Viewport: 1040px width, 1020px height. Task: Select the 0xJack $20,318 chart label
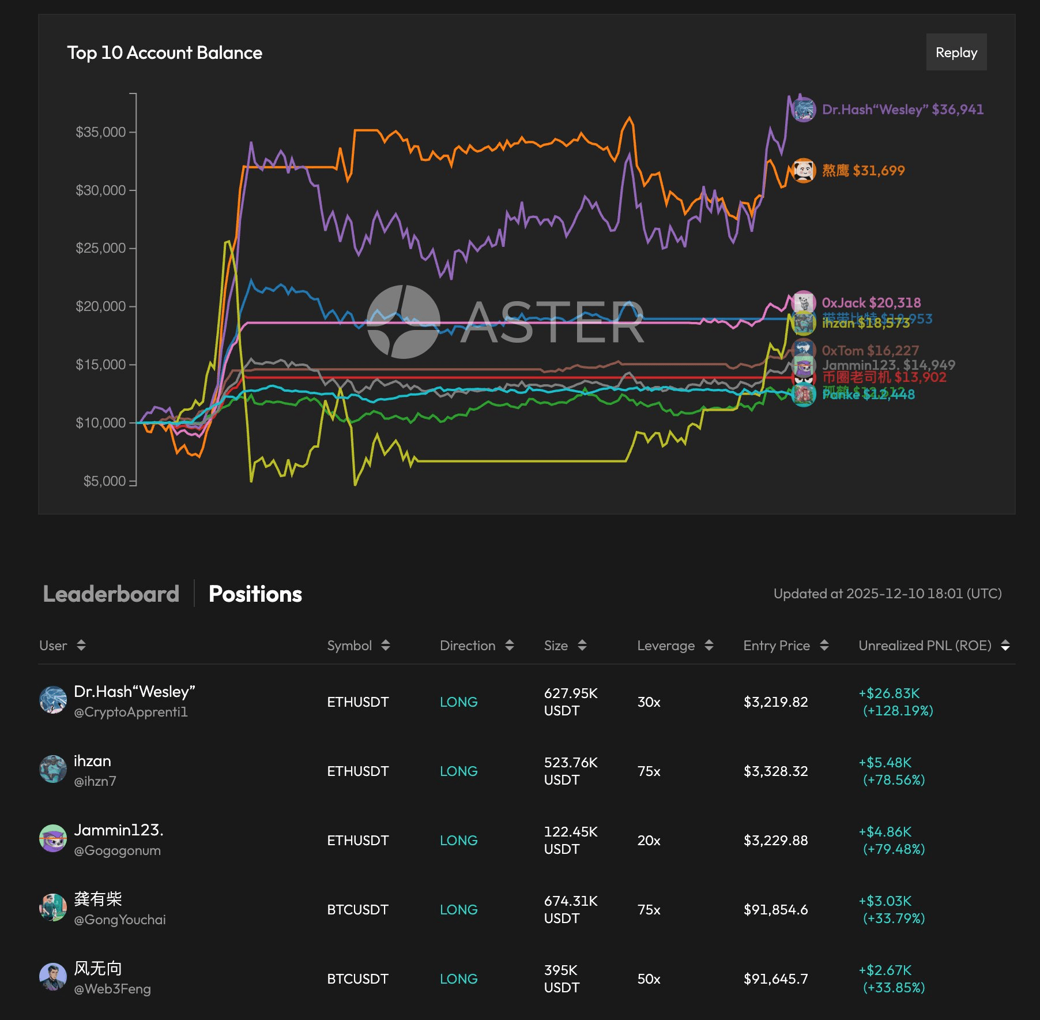[x=871, y=302]
